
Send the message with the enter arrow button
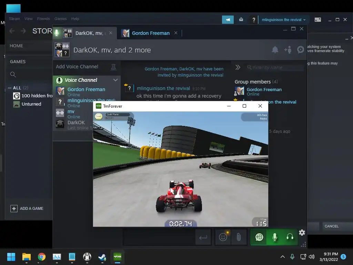pos(203,237)
